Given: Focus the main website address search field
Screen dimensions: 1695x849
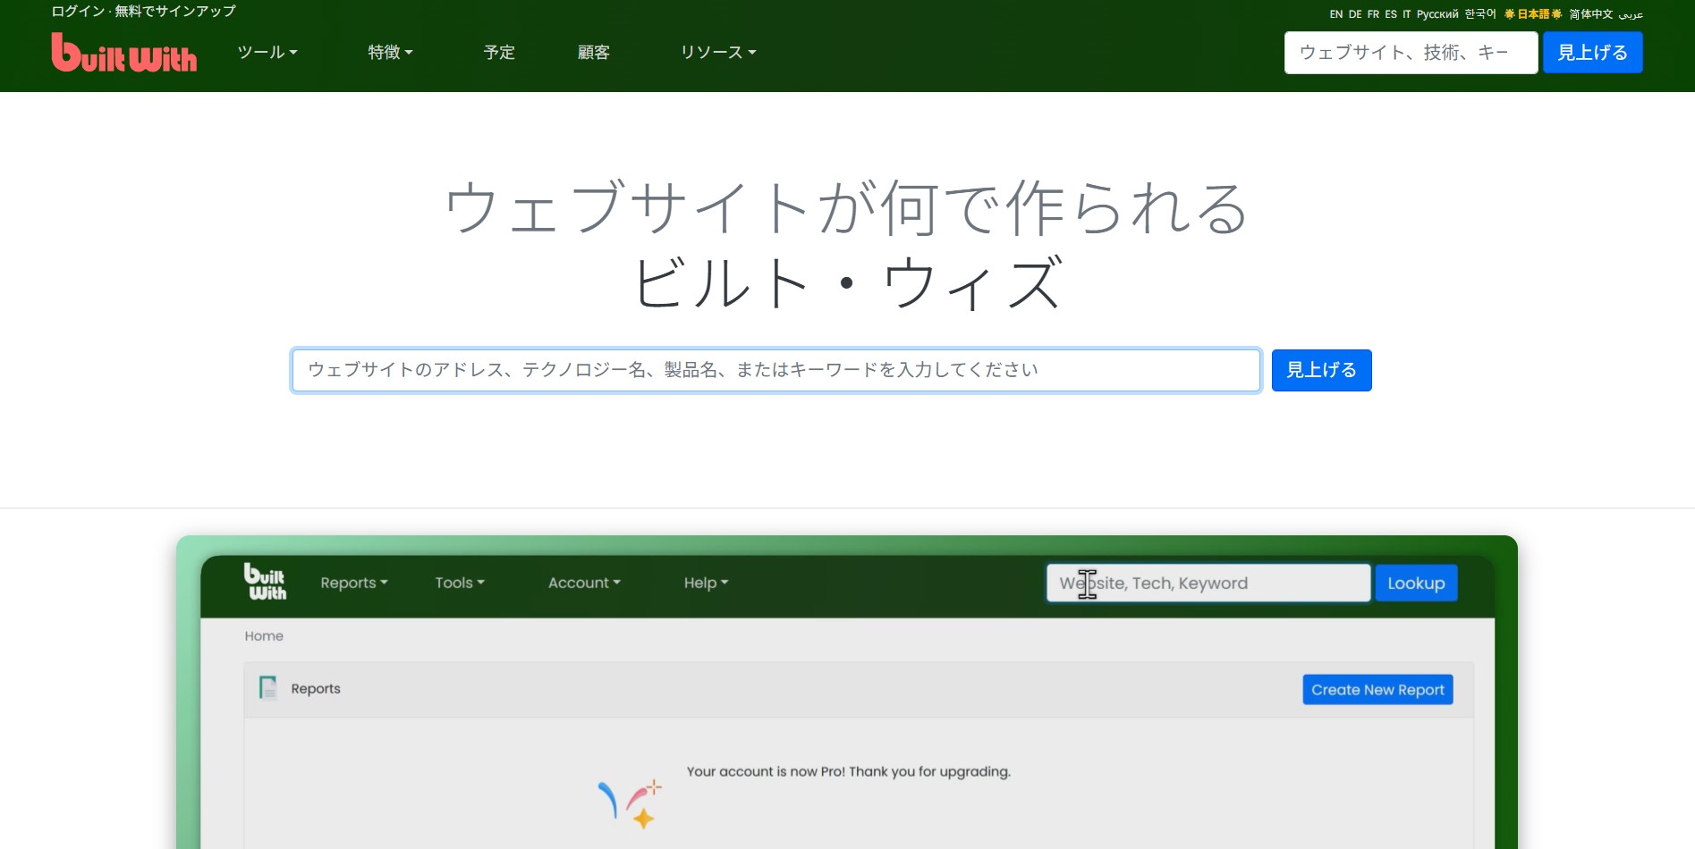Looking at the screenshot, I should point(775,370).
